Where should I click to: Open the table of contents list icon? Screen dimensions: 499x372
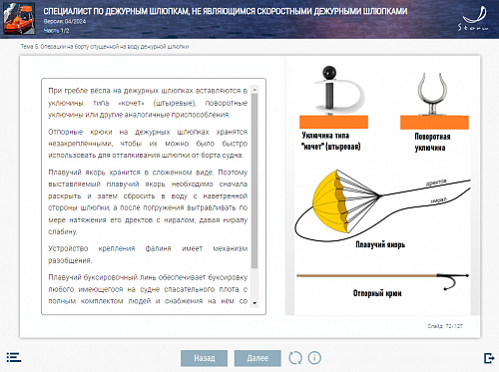[14, 358]
